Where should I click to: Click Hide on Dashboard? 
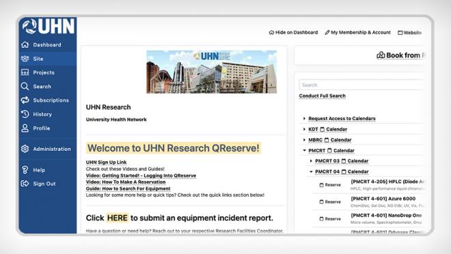[293, 33]
